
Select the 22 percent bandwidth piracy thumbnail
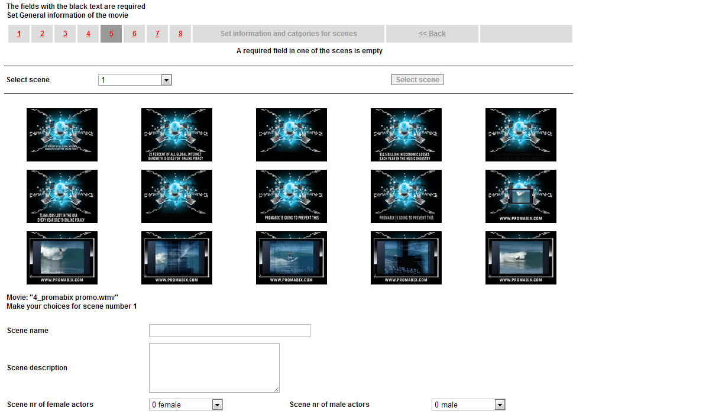177,135
